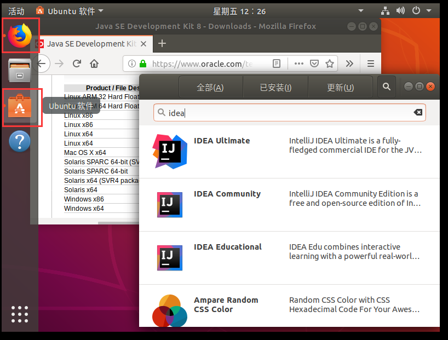Screen dimensions: 448x340
Task: Switch to the 已安装(I) tab
Action: tap(275, 87)
